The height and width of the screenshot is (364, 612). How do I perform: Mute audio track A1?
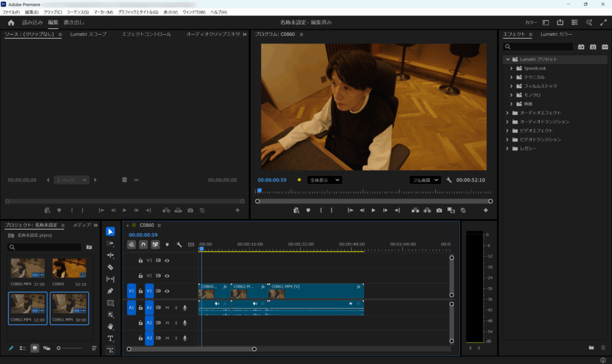pos(167,307)
